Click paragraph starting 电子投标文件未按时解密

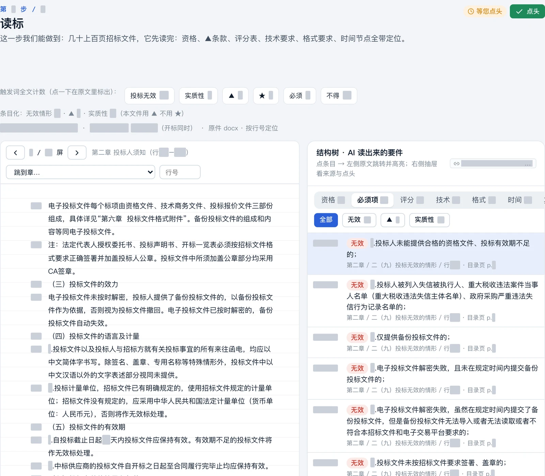160,310
